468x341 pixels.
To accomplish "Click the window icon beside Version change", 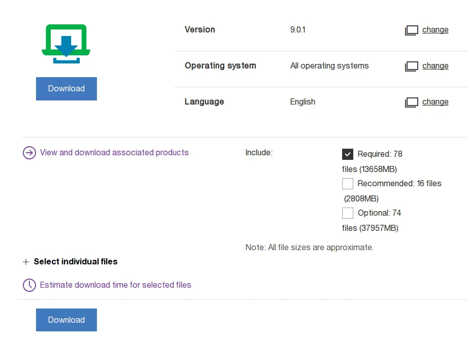I will tap(411, 30).
